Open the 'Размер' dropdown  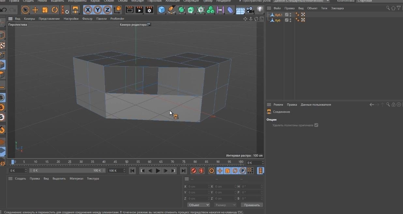pos(225,205)
